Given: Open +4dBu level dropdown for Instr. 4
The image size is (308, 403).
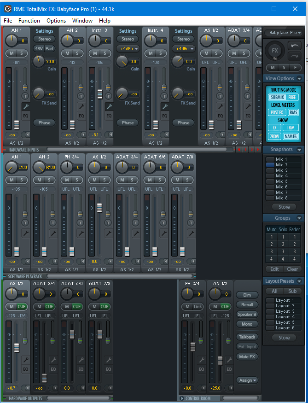Looking at the screenshot, I should point(183,48).
